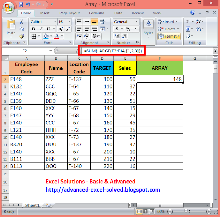Toggle Bottom Align vertical alignment
Screen dimensions: 220x217
[x=94, y=22]
